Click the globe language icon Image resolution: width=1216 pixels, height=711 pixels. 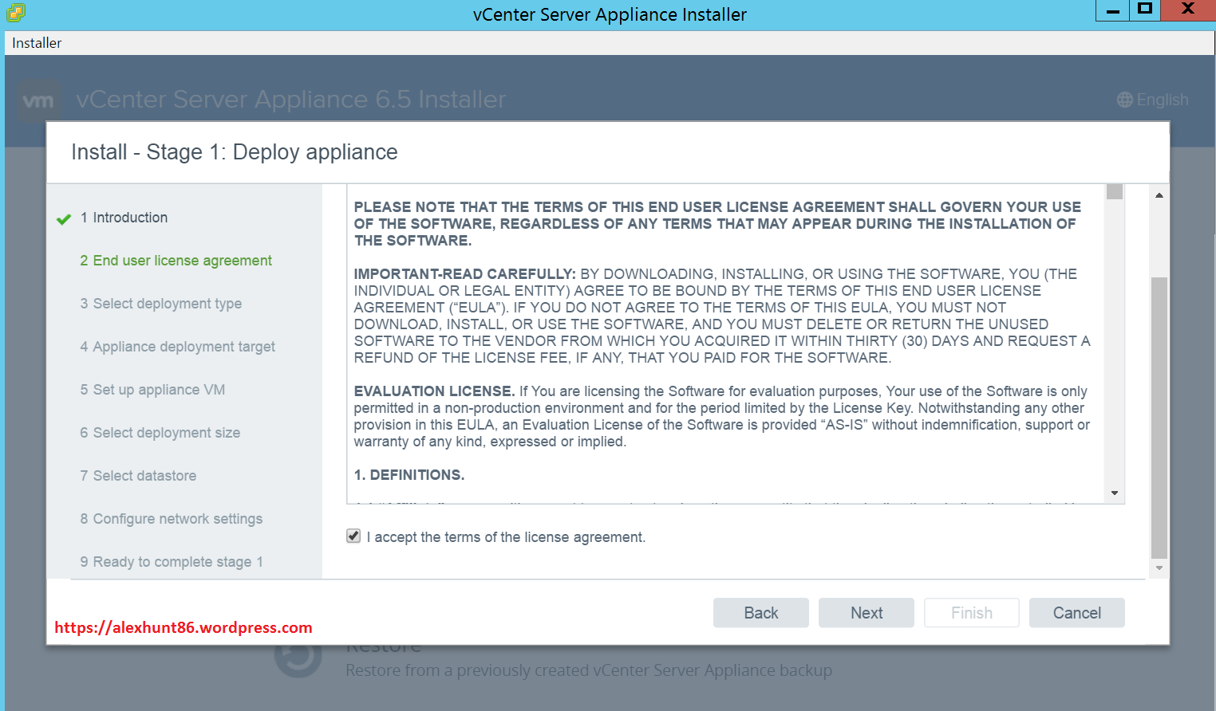point(1125,100)
